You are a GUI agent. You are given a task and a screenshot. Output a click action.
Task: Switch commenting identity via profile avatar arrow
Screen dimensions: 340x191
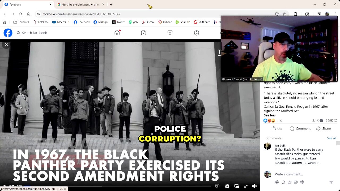point(267,174)
